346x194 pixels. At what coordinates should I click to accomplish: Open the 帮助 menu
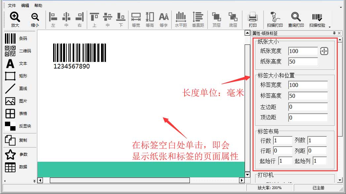38,6
